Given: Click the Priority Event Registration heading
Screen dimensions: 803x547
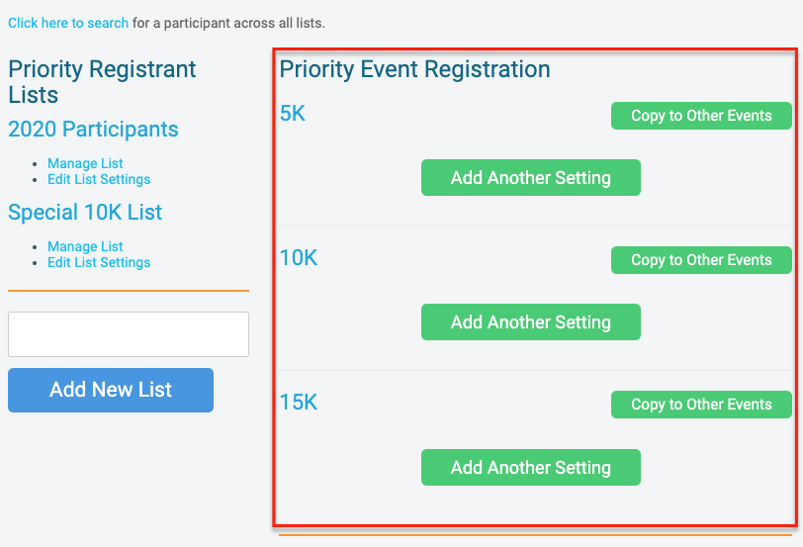Looking at the screenshot, I should point(414,69).
